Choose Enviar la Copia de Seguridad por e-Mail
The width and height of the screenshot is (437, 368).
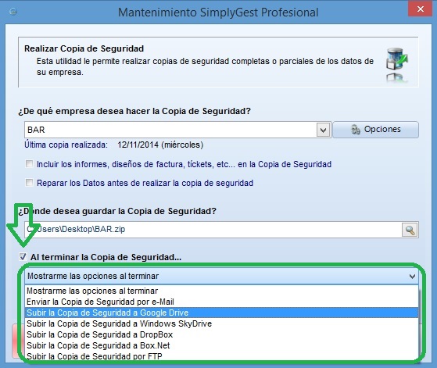pos(221,302)
